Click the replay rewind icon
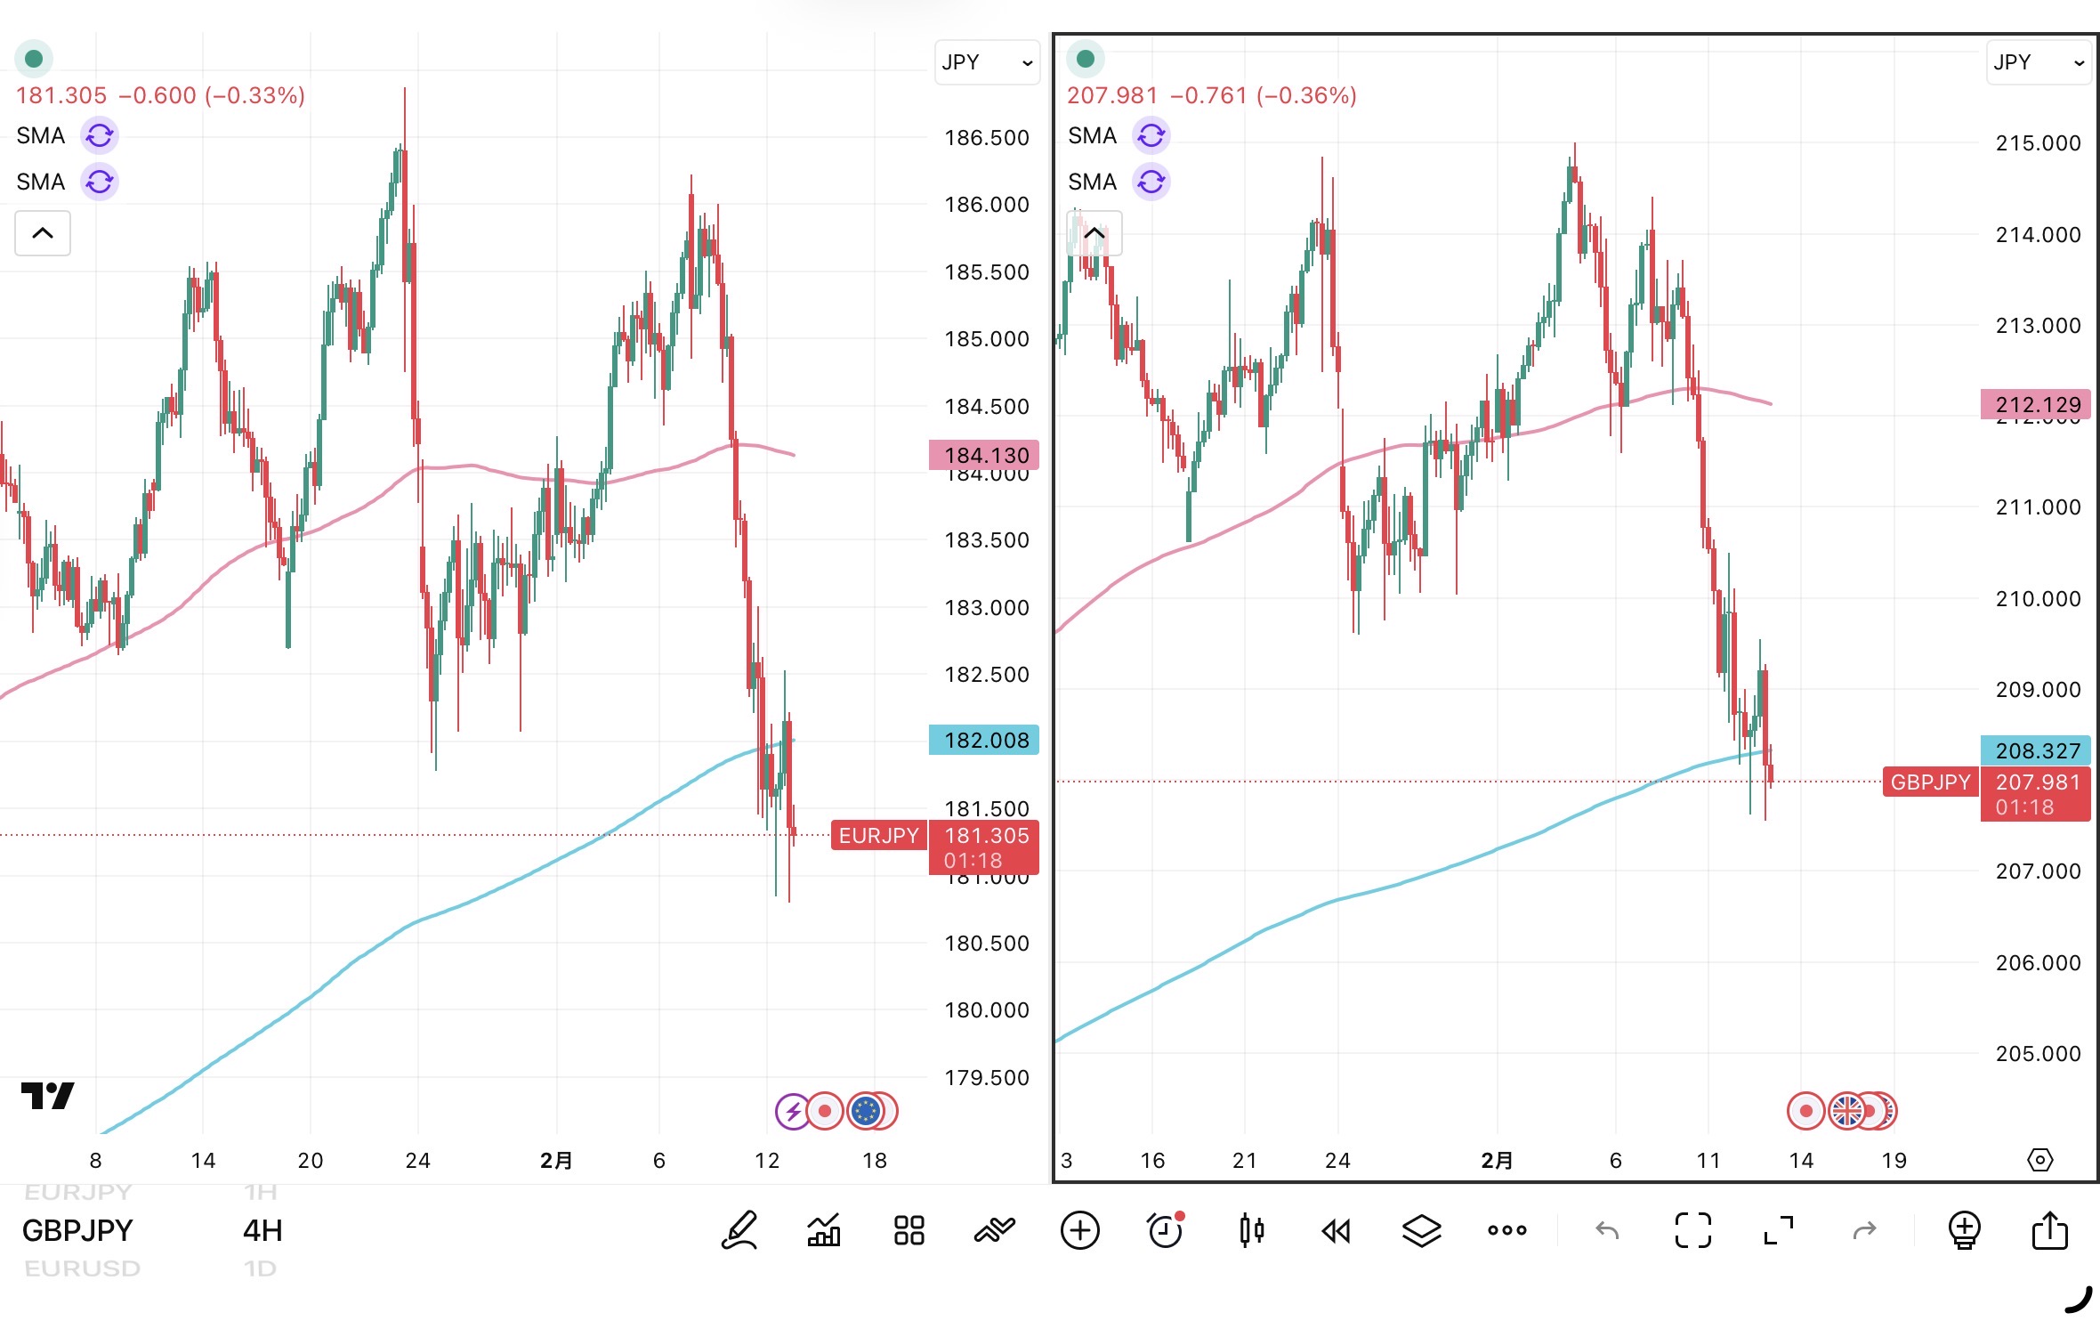This screenshot has width=2100, height=1321. [x=1336, y=1230]
